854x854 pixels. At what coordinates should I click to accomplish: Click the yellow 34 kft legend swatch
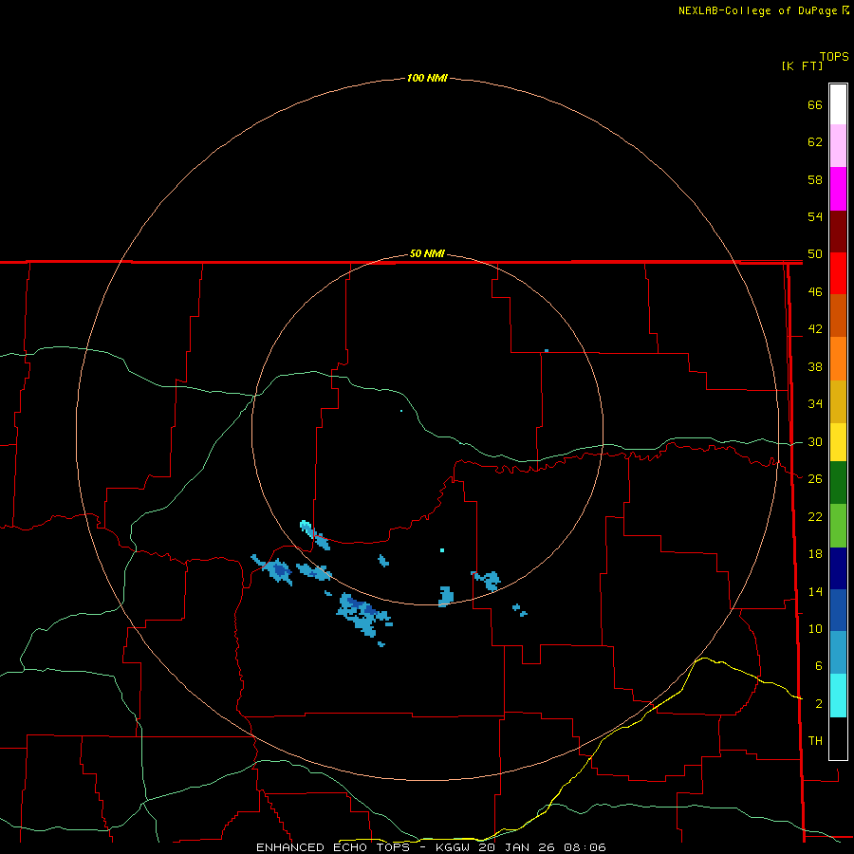coord(838,442)
